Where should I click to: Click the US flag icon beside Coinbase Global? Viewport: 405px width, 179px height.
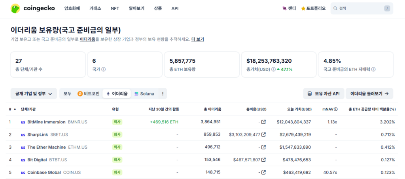(x=23, y=173)
